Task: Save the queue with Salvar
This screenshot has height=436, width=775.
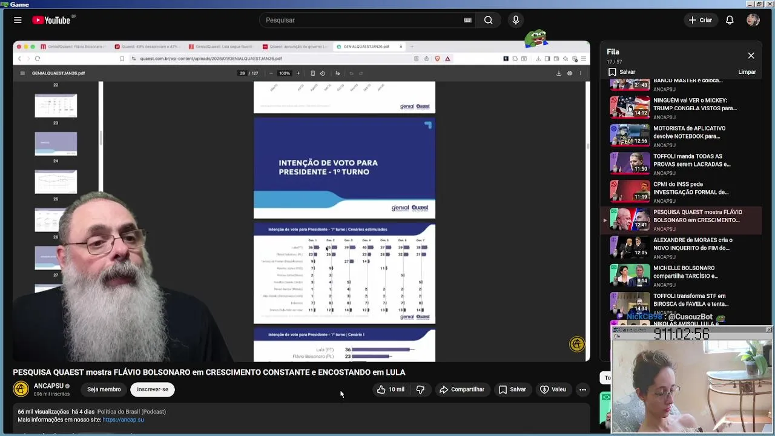Action: tap(622, 71)
